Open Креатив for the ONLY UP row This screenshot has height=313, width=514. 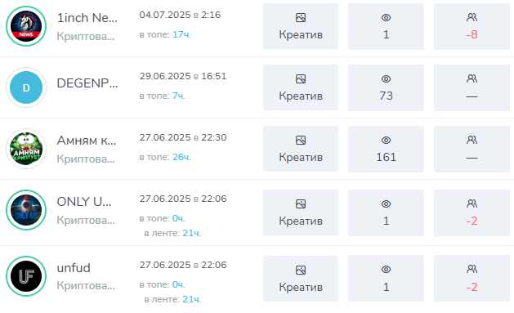(x=301, y=212)
